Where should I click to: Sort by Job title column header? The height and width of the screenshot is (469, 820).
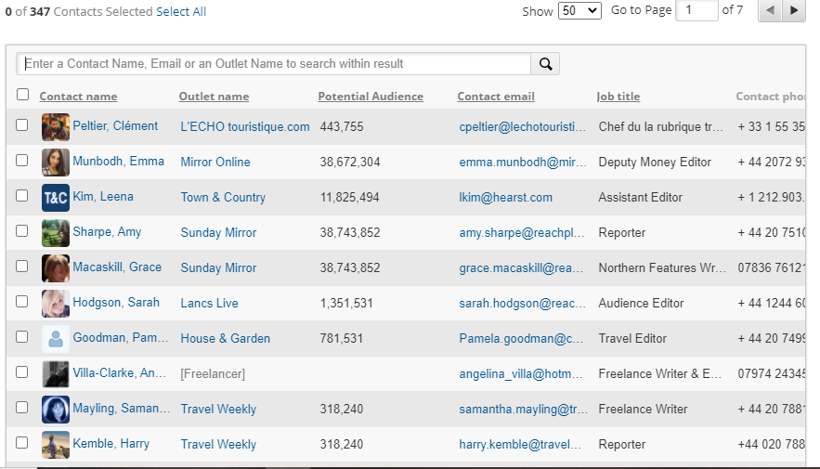(x=618, y=97)
